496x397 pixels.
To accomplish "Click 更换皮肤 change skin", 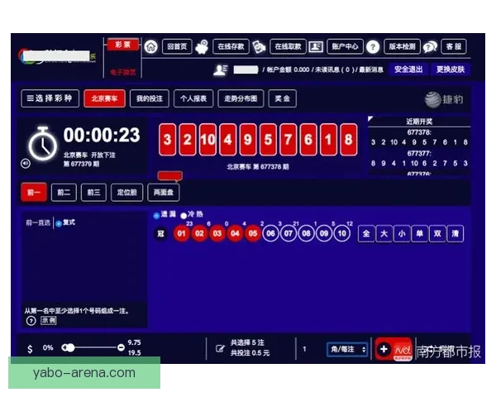I will [x=451, y=69].
